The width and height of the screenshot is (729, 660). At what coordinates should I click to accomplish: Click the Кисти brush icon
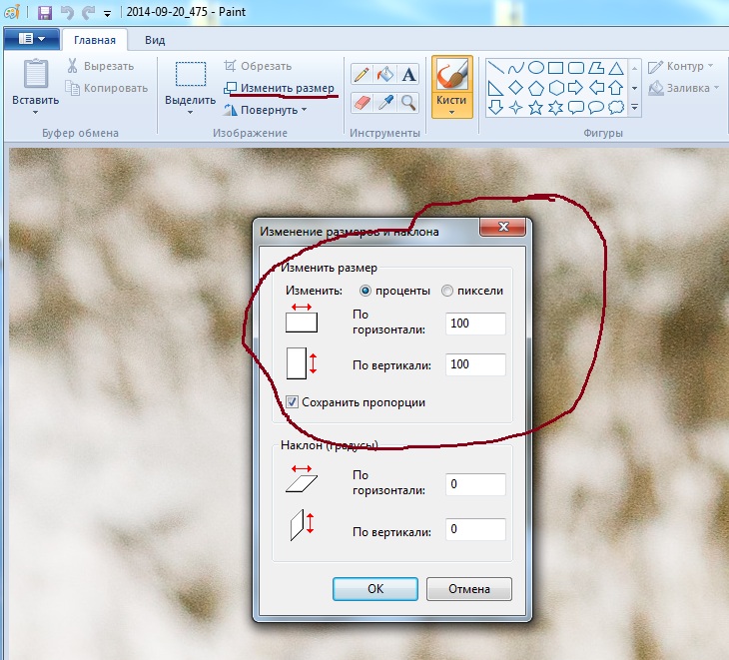point(451,74)
